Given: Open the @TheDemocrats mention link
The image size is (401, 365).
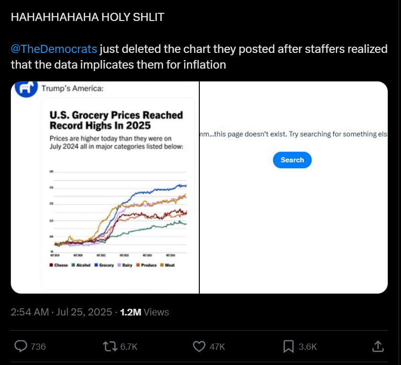Looking at the screenshot, I should tap(54, 49).
